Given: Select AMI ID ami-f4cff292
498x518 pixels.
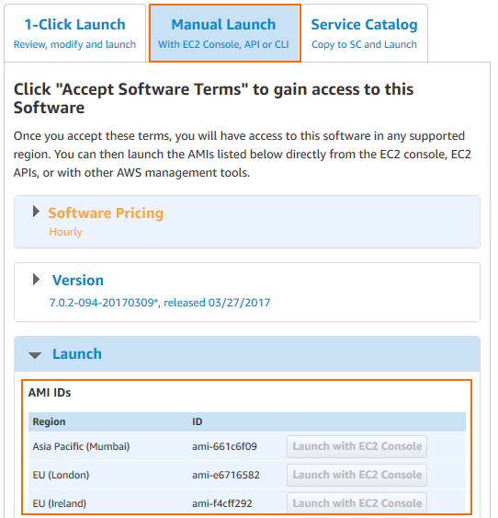Looking at the screenshot, I should point(222,503).
